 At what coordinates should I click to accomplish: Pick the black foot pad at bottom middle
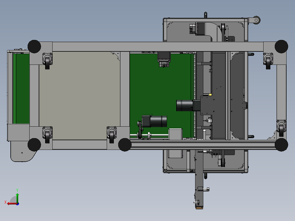pos(125,145)
